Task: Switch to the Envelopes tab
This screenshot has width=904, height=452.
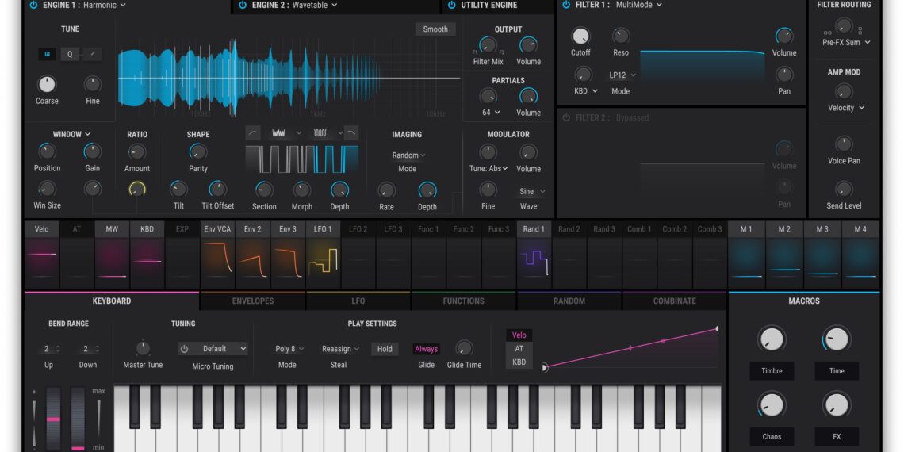Action: pos(252,301)
